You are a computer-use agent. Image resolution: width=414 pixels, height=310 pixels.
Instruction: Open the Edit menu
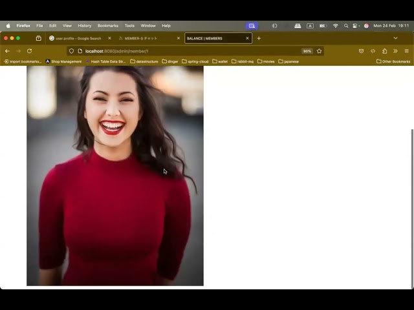click(x=53, y=26)
